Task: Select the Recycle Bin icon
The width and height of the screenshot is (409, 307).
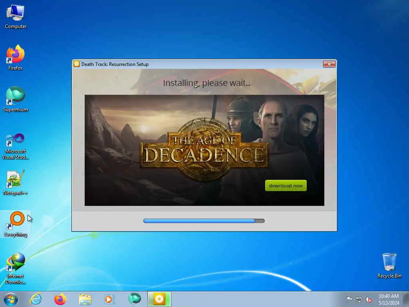Action: pyautogui.click(x=389, y=265)
